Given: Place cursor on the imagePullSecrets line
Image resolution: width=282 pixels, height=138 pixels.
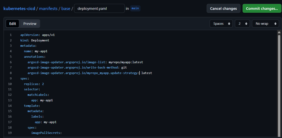Looking at the screenshot, I should (47, 133).
